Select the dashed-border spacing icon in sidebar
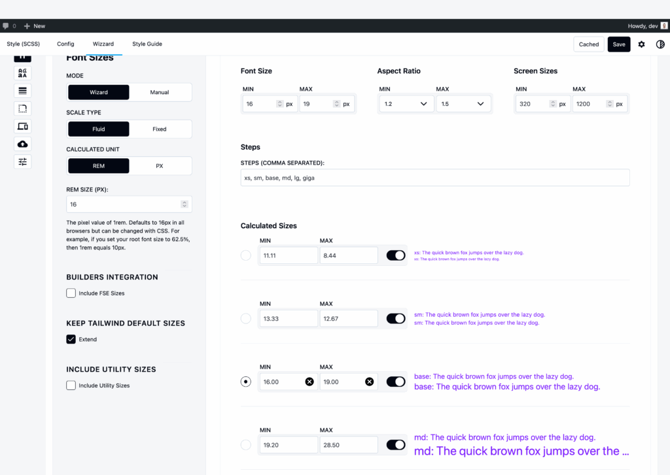Image resolution: width=670 pixels, height=475 pixels. coord(22,108)
